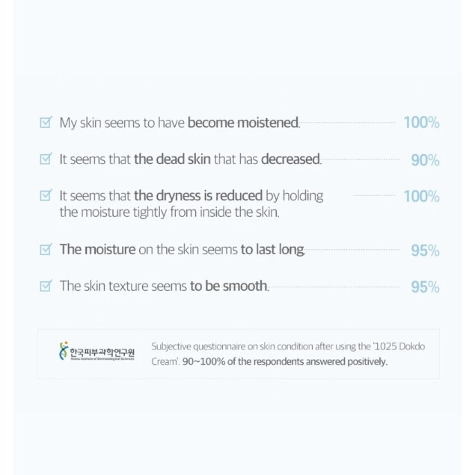The image size is (475, 475).
Task: Toggle the checkbox next to "dead skin" statement
Action: click(45, 159)
